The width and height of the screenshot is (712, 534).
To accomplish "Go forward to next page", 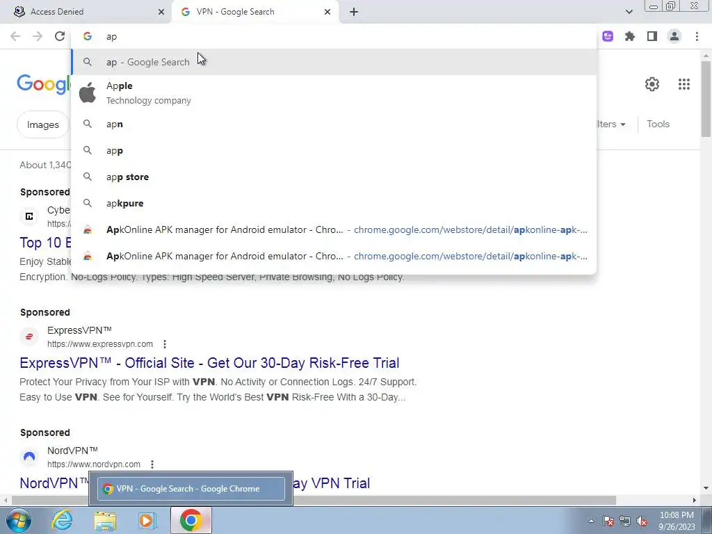I will [38, 36].
